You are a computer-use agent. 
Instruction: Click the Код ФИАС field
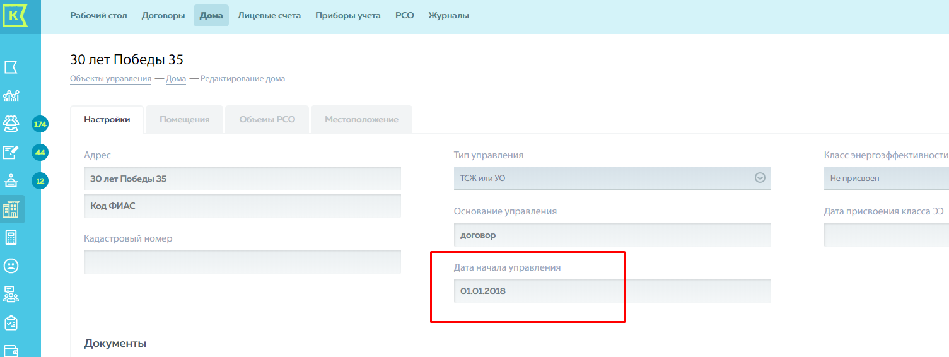(243, 206)
